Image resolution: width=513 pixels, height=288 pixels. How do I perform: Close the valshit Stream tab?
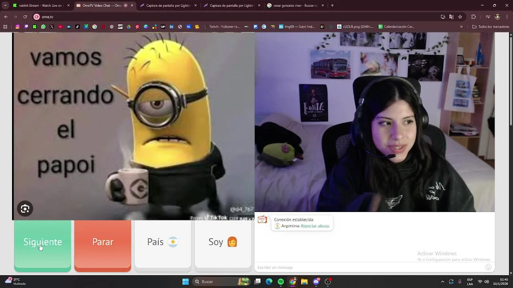click(x=68, y=6)
